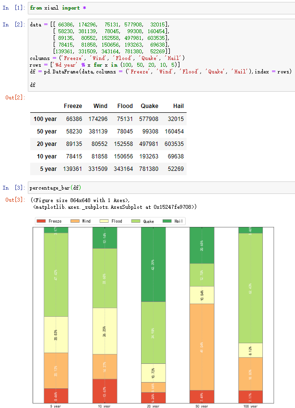The image size is (295, 408).
Task: Click the 'df = pd.DataFrame' line in code
Action: tap(161, 72)
